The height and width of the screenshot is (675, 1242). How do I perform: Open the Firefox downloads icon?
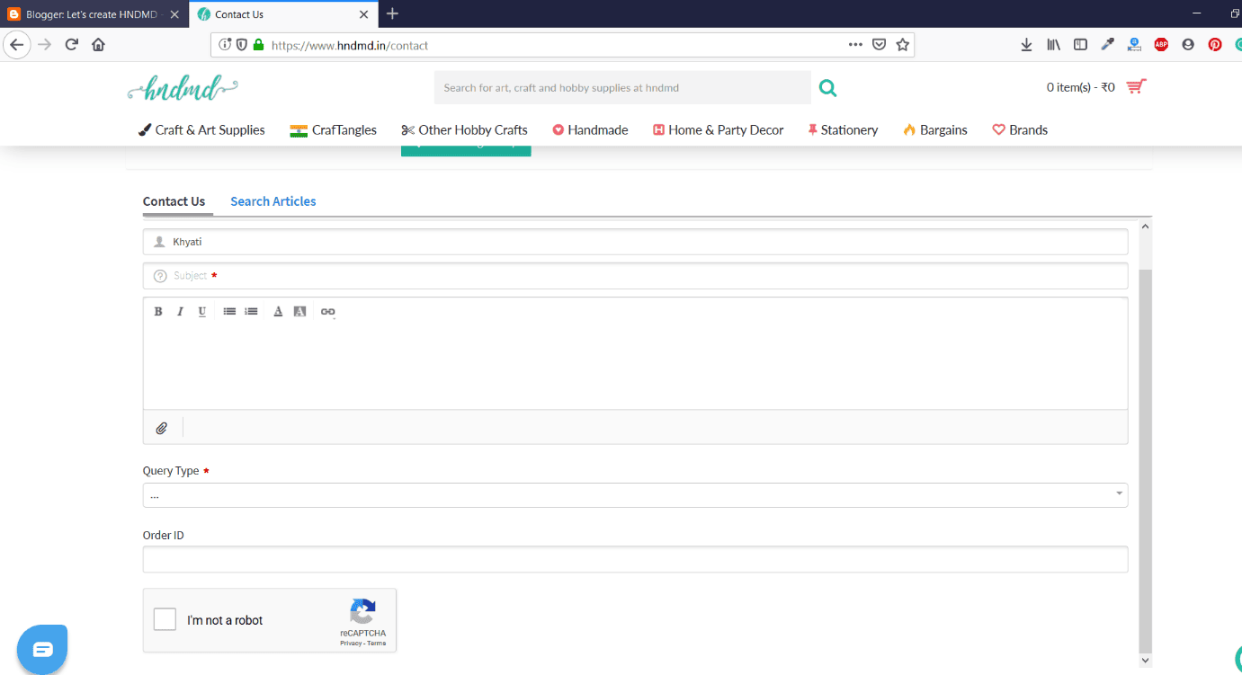click(1026, 44)
